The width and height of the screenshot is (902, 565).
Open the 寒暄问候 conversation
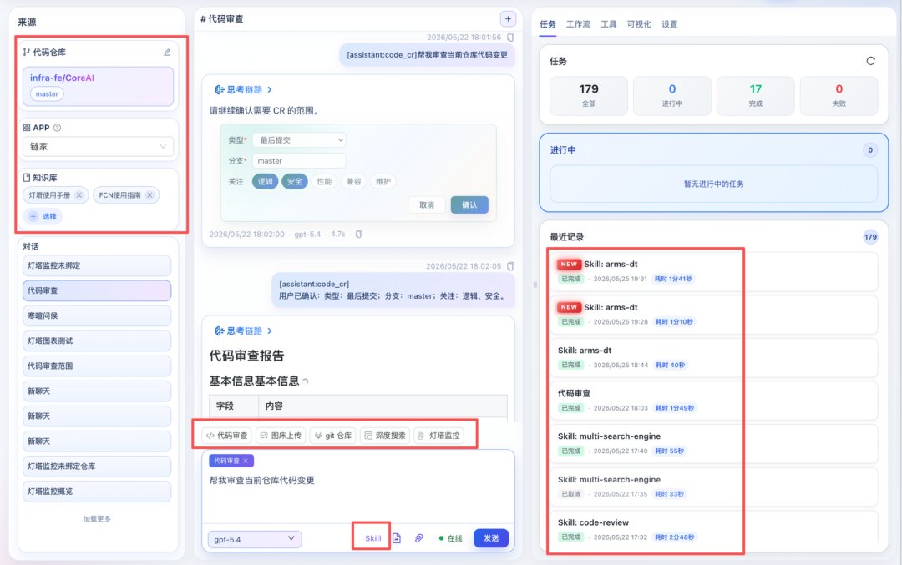[97, 315]
